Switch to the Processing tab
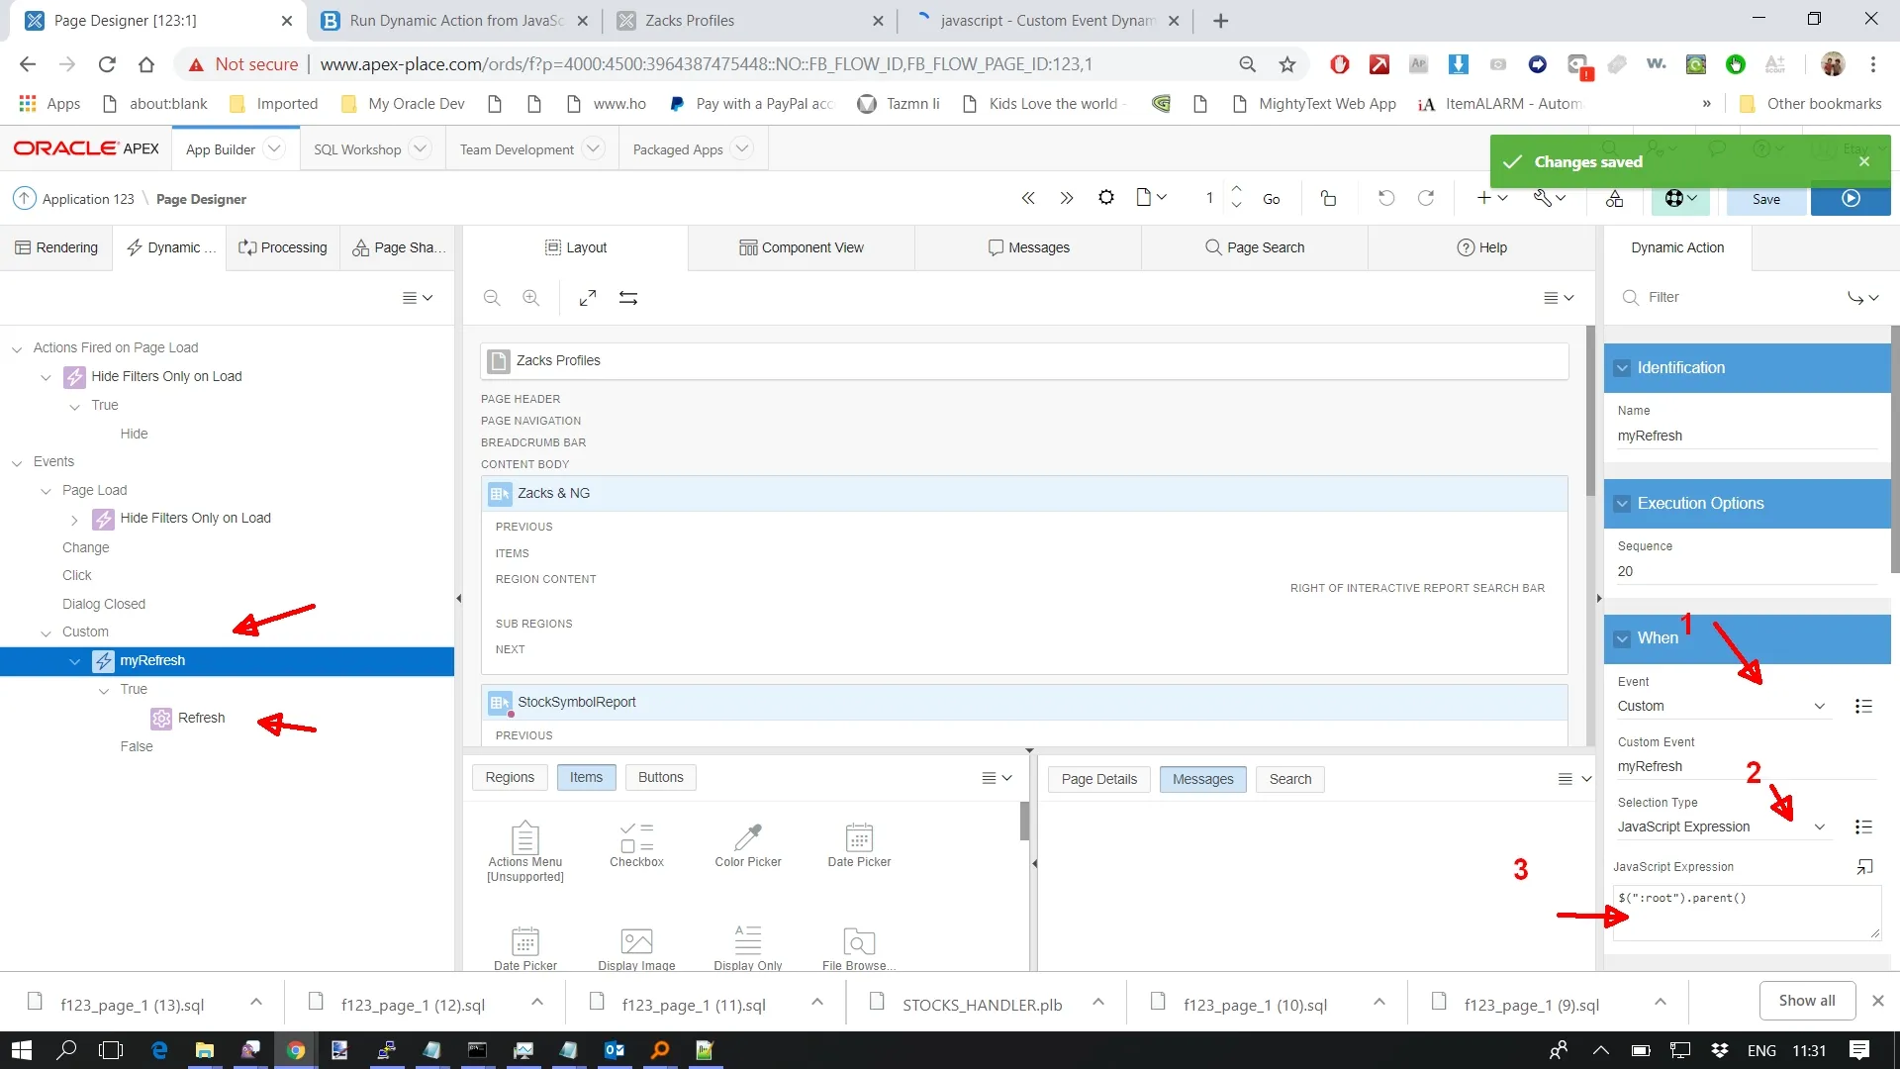This screenshot has width=1900, height=1069. click(x=283, y=248)
